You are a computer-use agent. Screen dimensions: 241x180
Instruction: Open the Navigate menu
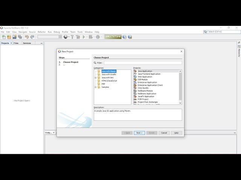[x=23, y=32]
